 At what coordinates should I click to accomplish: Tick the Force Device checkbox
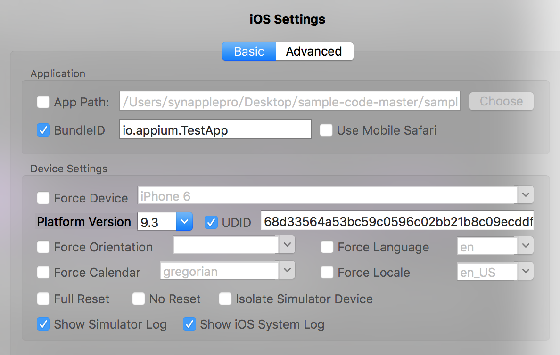[x=43, y=198]
